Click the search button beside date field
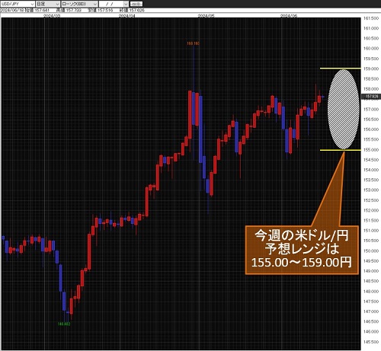This screenshot has width=381, height=351. 136,4
